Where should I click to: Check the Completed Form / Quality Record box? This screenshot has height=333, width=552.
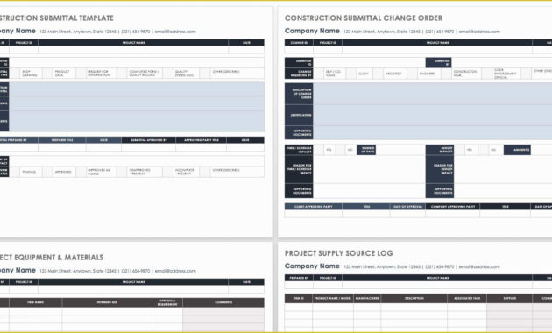[122, 74]
